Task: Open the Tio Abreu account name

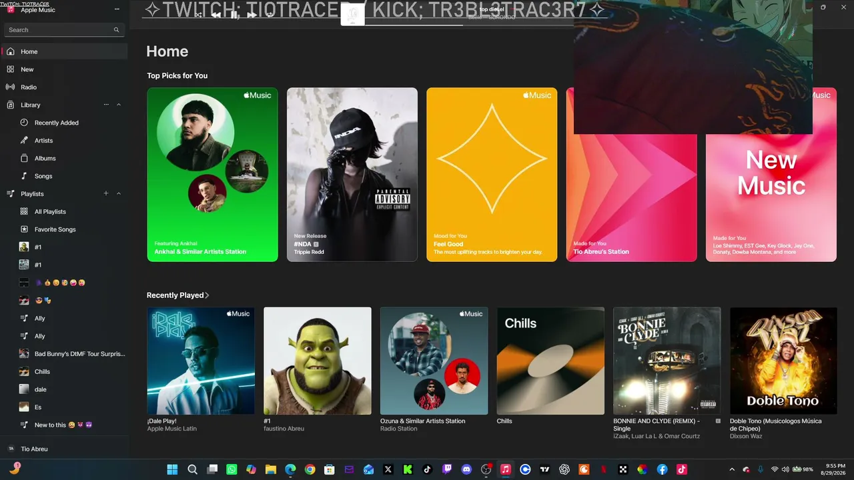Action: [x=34, y=449]
